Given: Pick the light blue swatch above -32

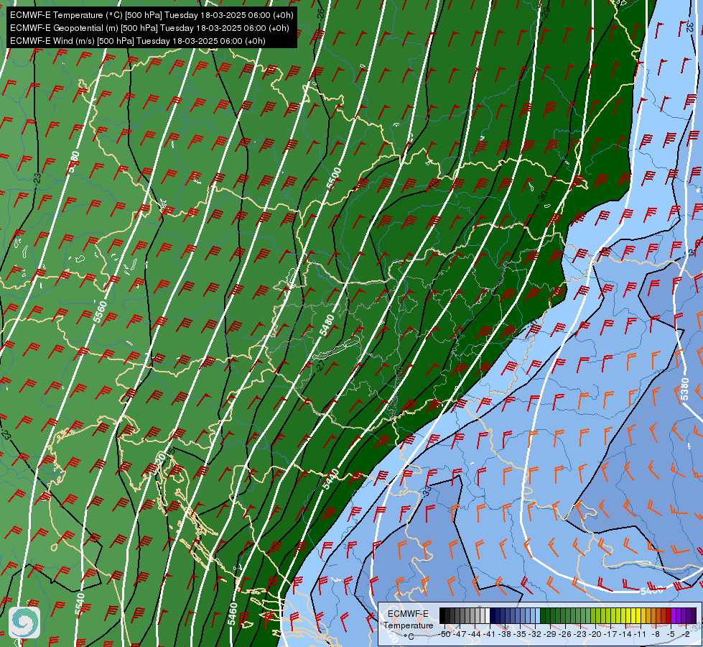Looking at the screenshot, I should coord(537,615).
